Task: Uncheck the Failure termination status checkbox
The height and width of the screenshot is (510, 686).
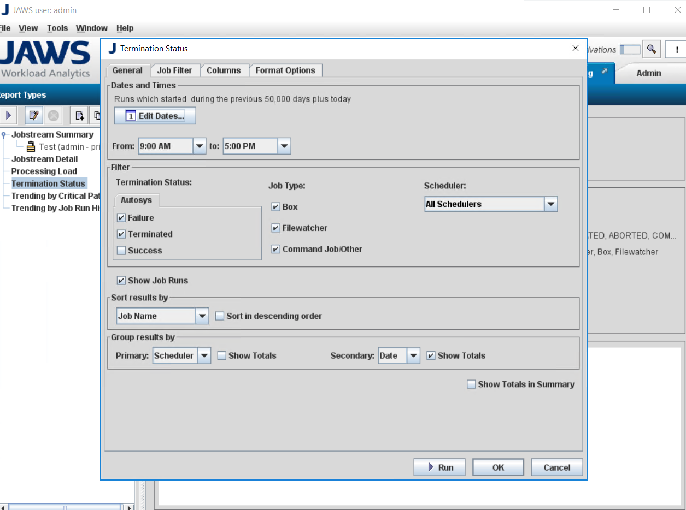Action: pyautogui.click(x=121, y=218)
